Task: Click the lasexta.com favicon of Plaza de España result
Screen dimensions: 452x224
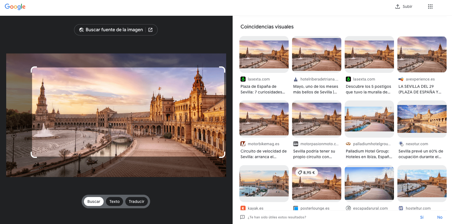Action: point(243,79)
